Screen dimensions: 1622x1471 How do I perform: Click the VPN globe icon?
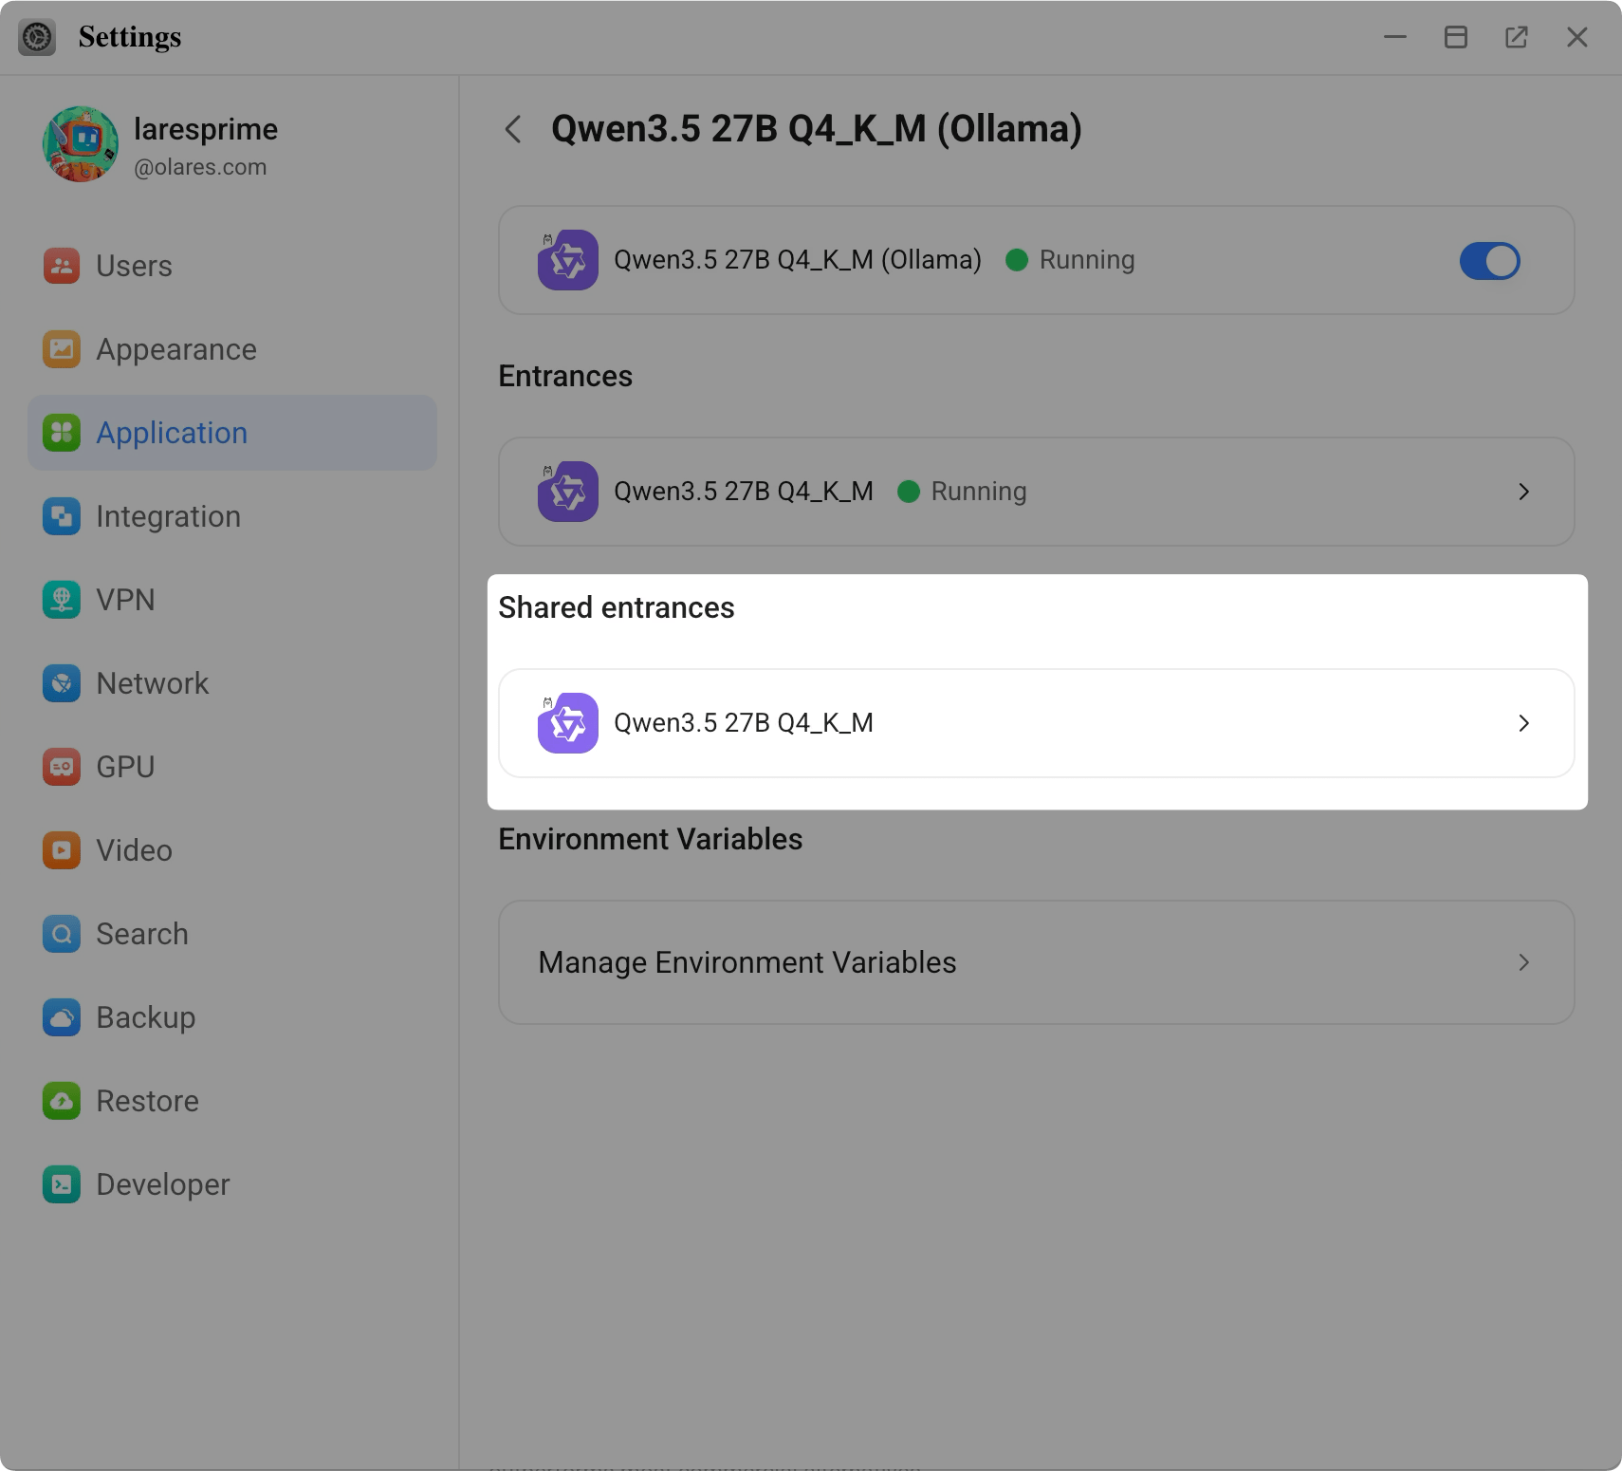[x=62, y=600]
